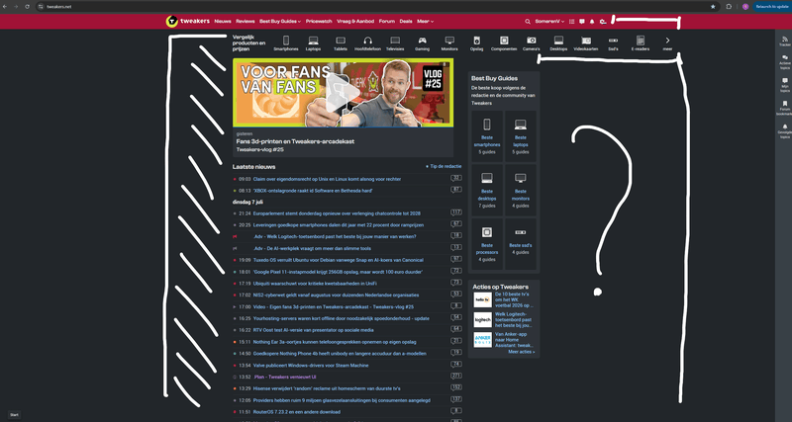Open Beste smartphones guide card
Image resolution: width=792 pixels, height=422 pixels.
[487, 136]
